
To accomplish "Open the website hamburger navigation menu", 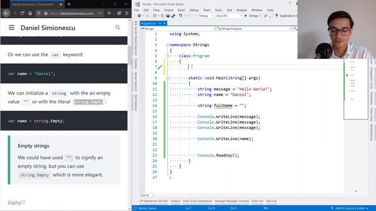I will [x=12, y=28].
